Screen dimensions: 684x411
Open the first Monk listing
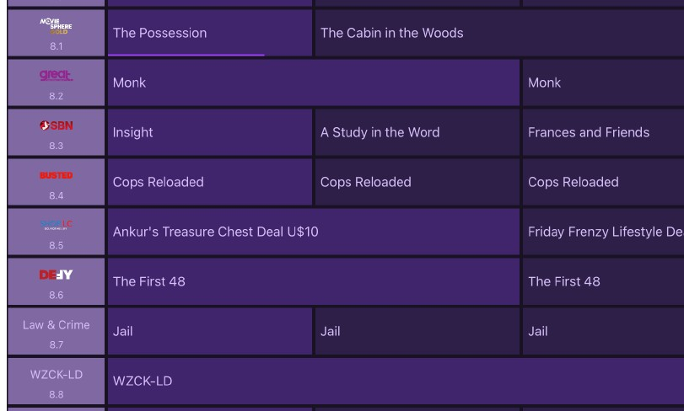coord(313,83)
